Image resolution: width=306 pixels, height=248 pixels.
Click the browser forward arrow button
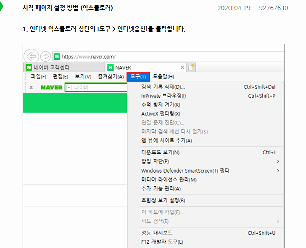[45, 56]
